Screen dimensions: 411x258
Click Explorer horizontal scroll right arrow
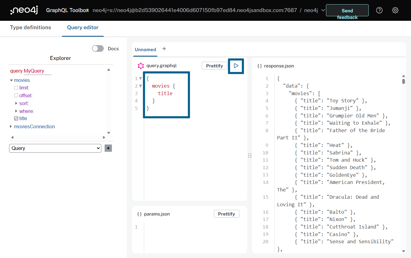(x=104, y=137)
